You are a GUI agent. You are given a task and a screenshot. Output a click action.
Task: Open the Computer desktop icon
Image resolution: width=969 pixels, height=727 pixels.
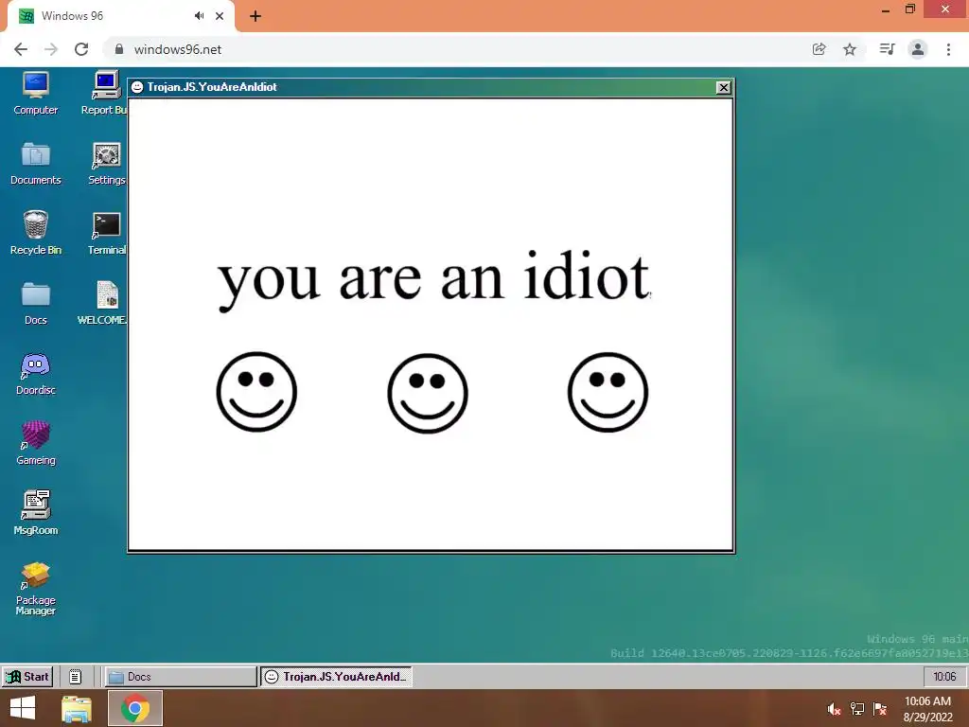tap(35, 94)
